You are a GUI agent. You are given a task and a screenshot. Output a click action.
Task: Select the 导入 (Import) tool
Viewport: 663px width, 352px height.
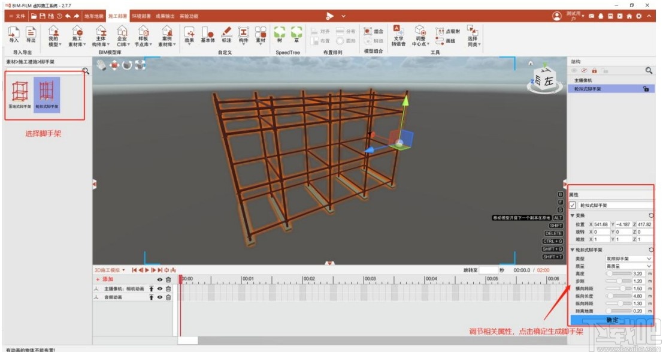[13, 35]
